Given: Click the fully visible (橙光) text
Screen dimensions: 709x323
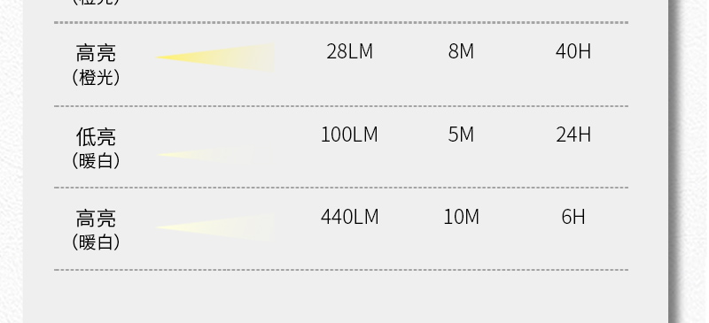Looking at the screenshot, I should point(96,78).
